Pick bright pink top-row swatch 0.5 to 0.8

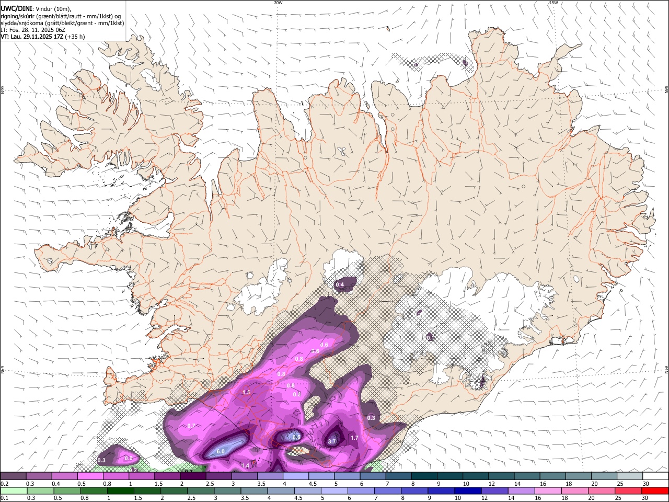pos(90,476)
